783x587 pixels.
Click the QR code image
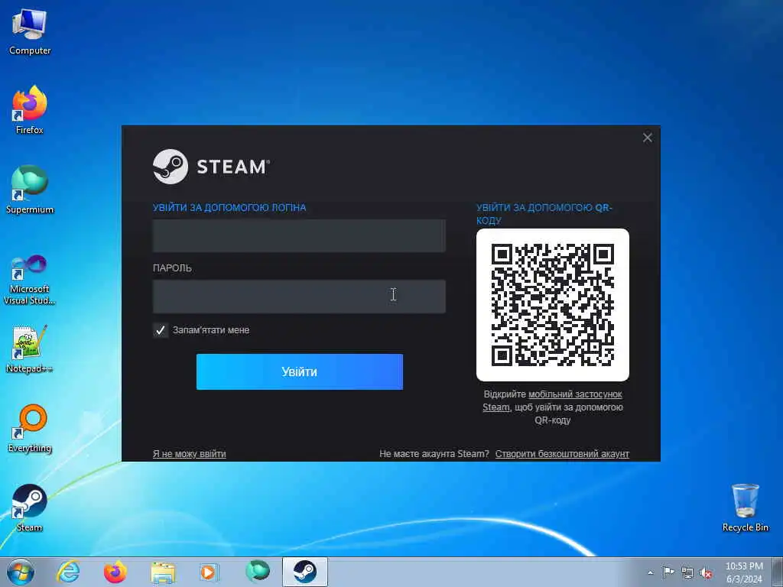(553, 305)
